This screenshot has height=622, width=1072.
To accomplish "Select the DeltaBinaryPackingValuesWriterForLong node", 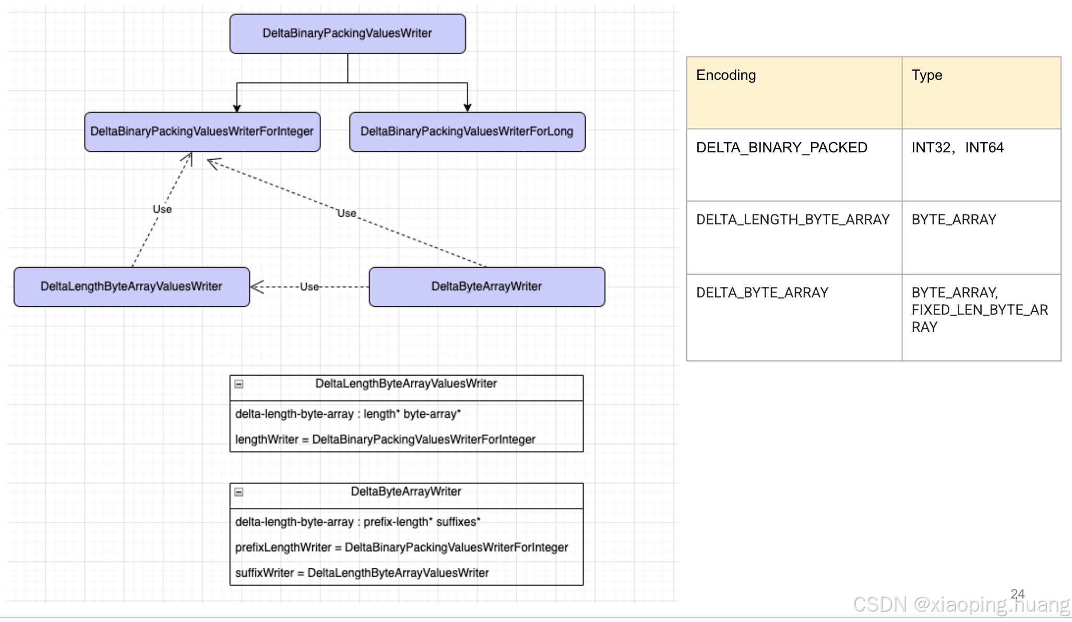I will pyautogui.click(x=467, y=131).
